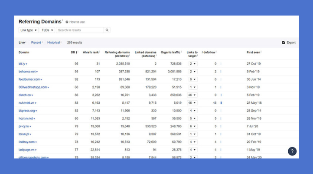313x174 pixels.
Task: Open the 000webhostapp.com domain link
Action: click(33, 87)
